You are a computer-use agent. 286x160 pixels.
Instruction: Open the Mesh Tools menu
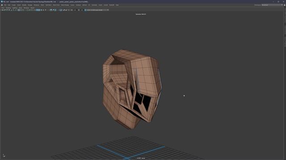coord(56,5)
